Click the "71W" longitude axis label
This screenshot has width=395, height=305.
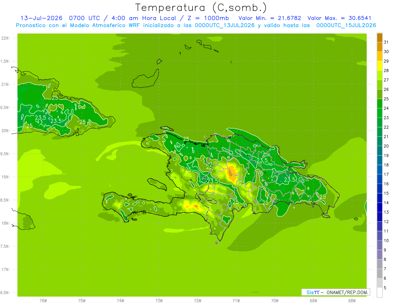pyautogui.click(x=236, y=300)
